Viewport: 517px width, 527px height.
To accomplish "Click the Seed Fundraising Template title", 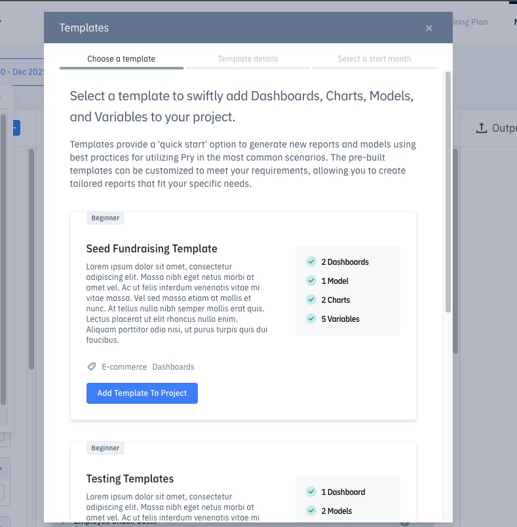I will point(152,248).
